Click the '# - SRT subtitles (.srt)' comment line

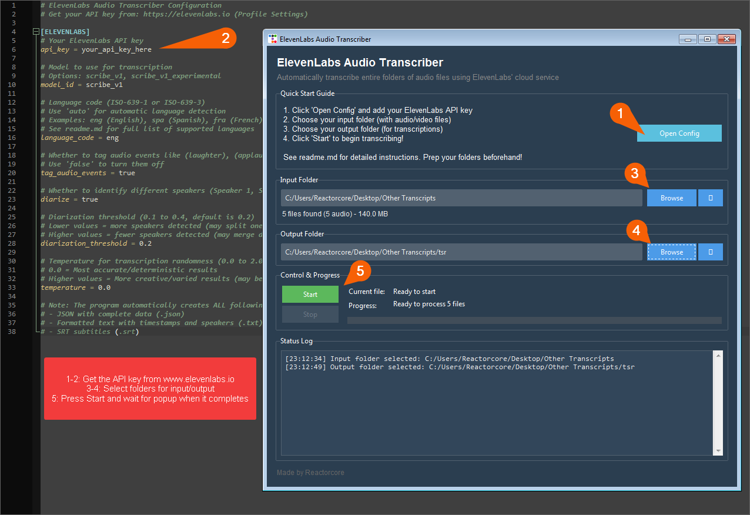pyautogui.click(x=90, y=332)
